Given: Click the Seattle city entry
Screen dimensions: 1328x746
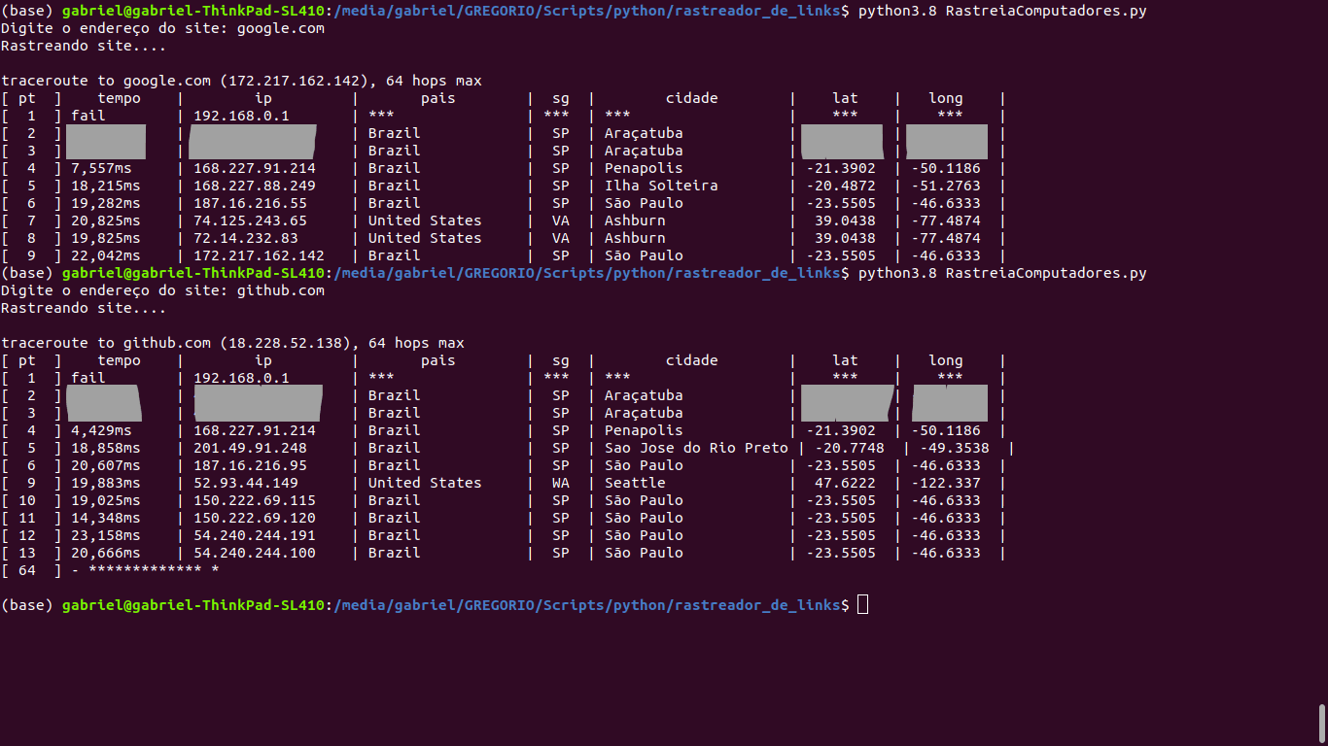Looking at the screenshot, I should click(x=635, y=483).
